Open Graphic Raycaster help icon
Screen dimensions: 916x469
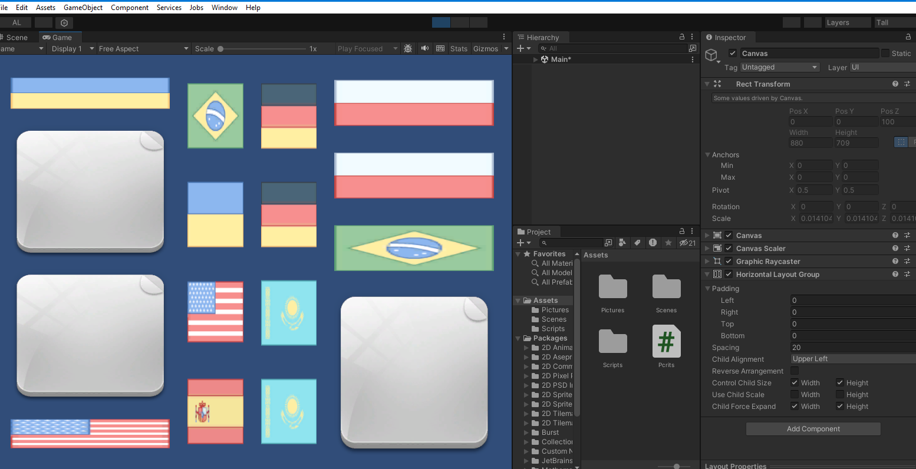pyautogui.click(x=895, y=261)
